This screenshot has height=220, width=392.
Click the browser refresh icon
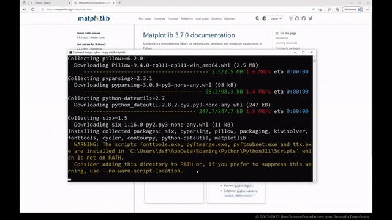click(32, 9)
